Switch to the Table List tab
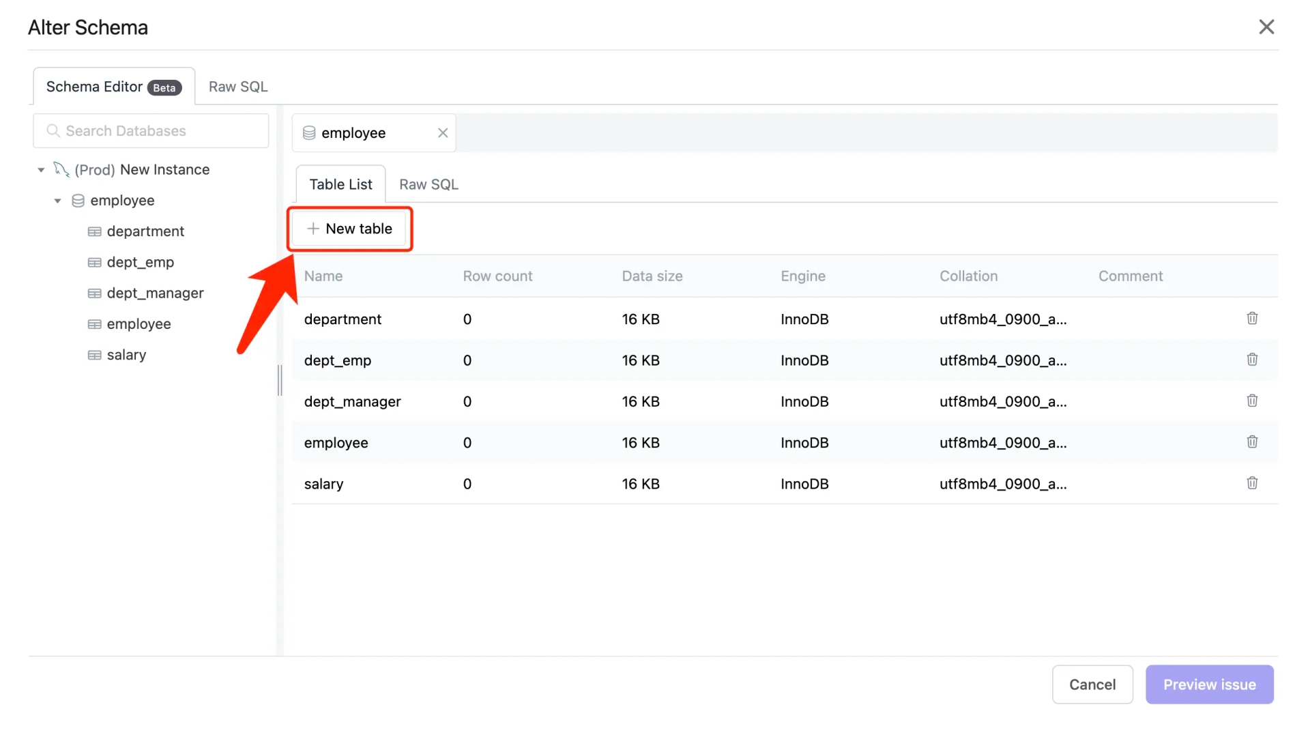Image resolution: width=1310 pixels, height=737 pixels. coord(340,184)
